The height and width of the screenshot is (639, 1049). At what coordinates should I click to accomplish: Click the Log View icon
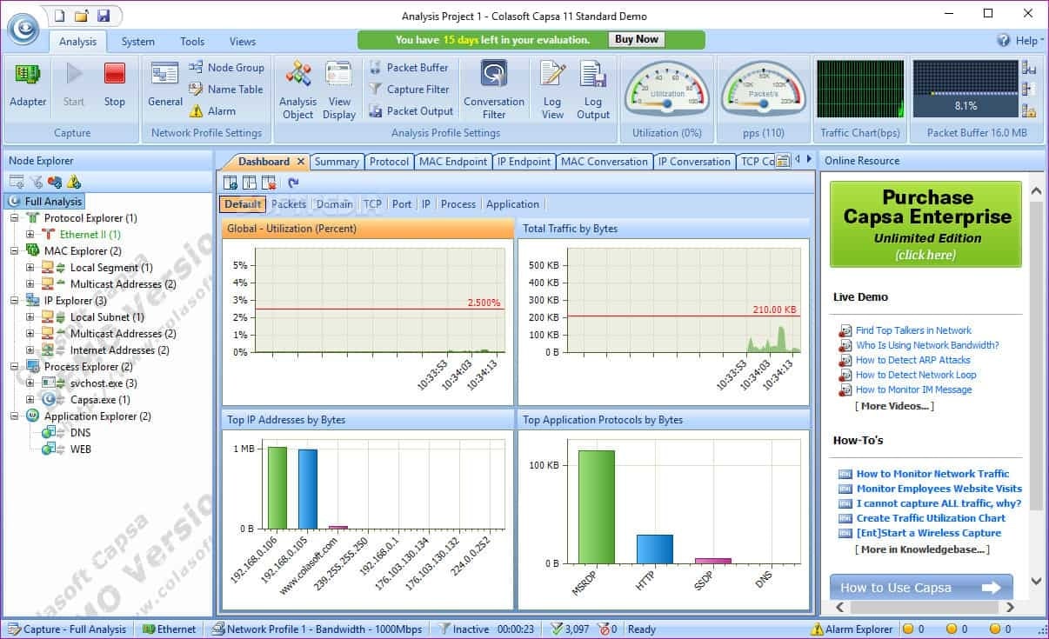552,87
